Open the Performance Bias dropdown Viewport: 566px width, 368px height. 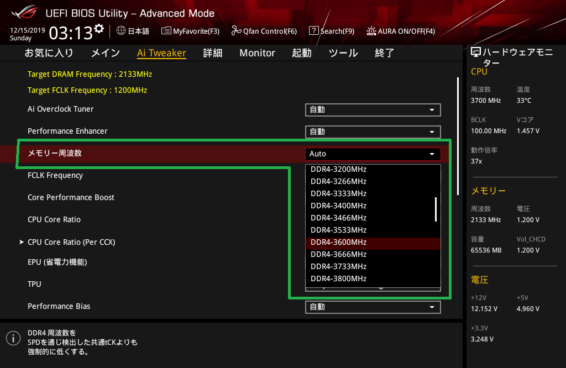(373, 307)
